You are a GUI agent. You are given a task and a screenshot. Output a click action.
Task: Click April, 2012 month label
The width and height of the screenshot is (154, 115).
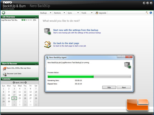click(20, 82)
